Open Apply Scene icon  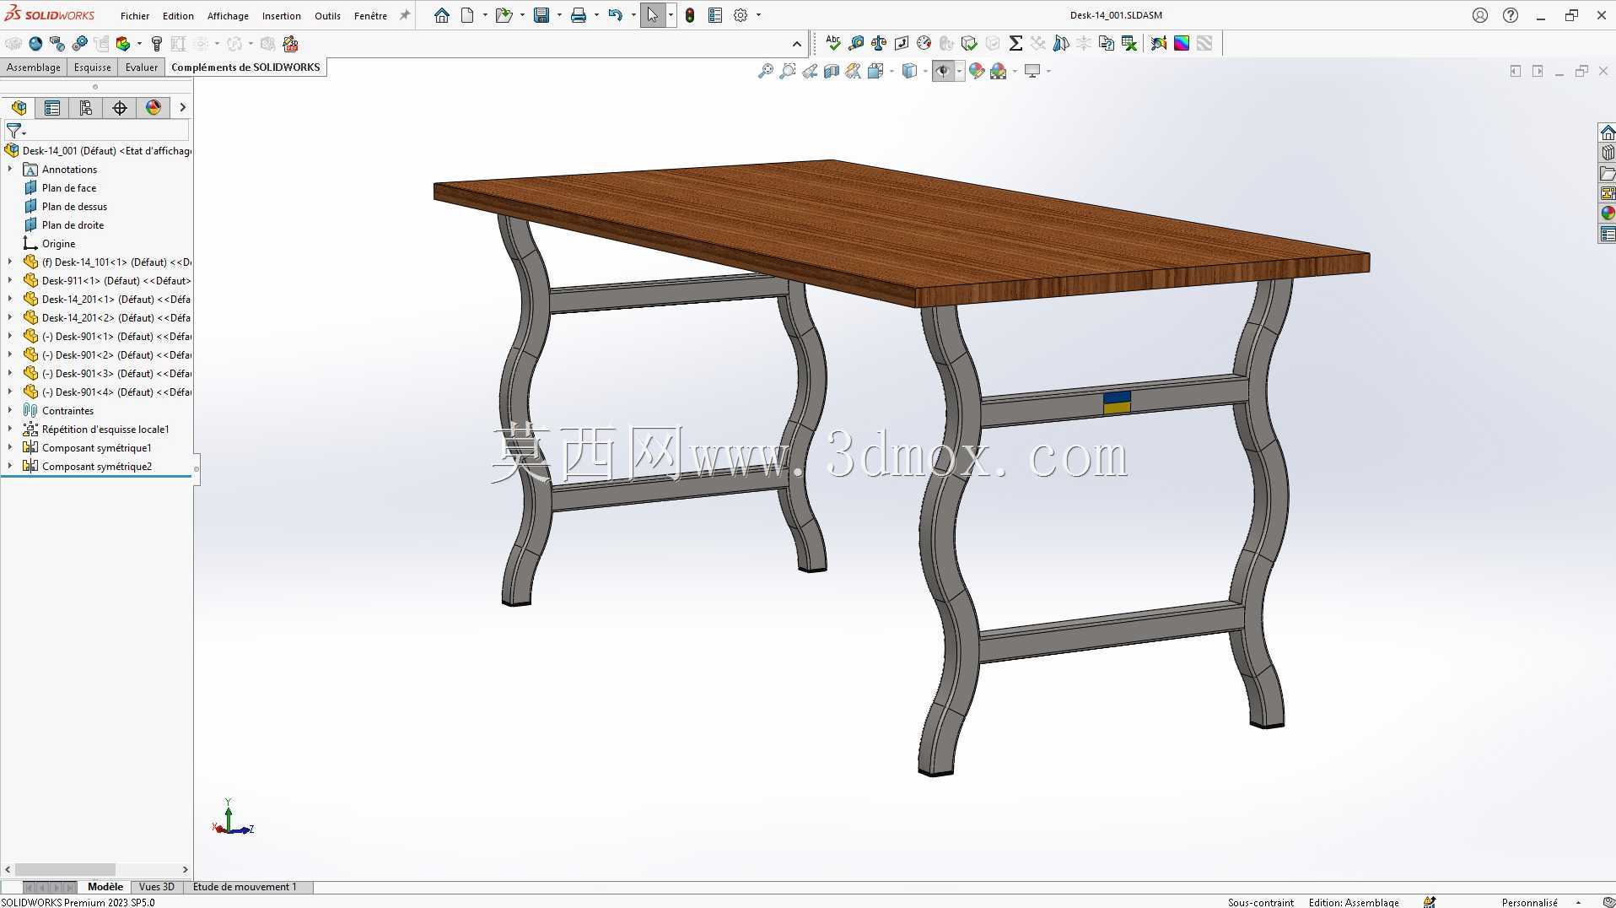[999, 71]
